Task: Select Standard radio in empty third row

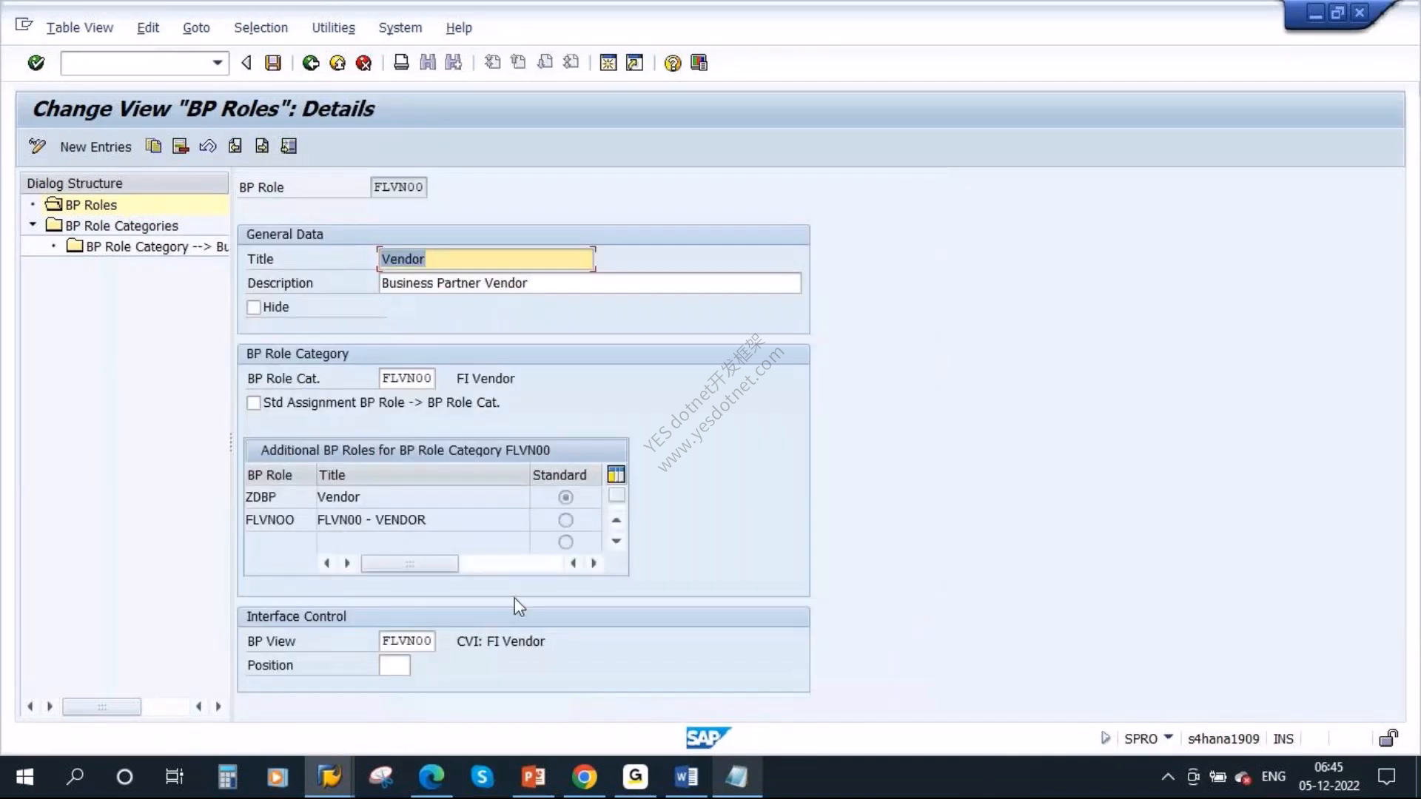Action: (565, 542)
